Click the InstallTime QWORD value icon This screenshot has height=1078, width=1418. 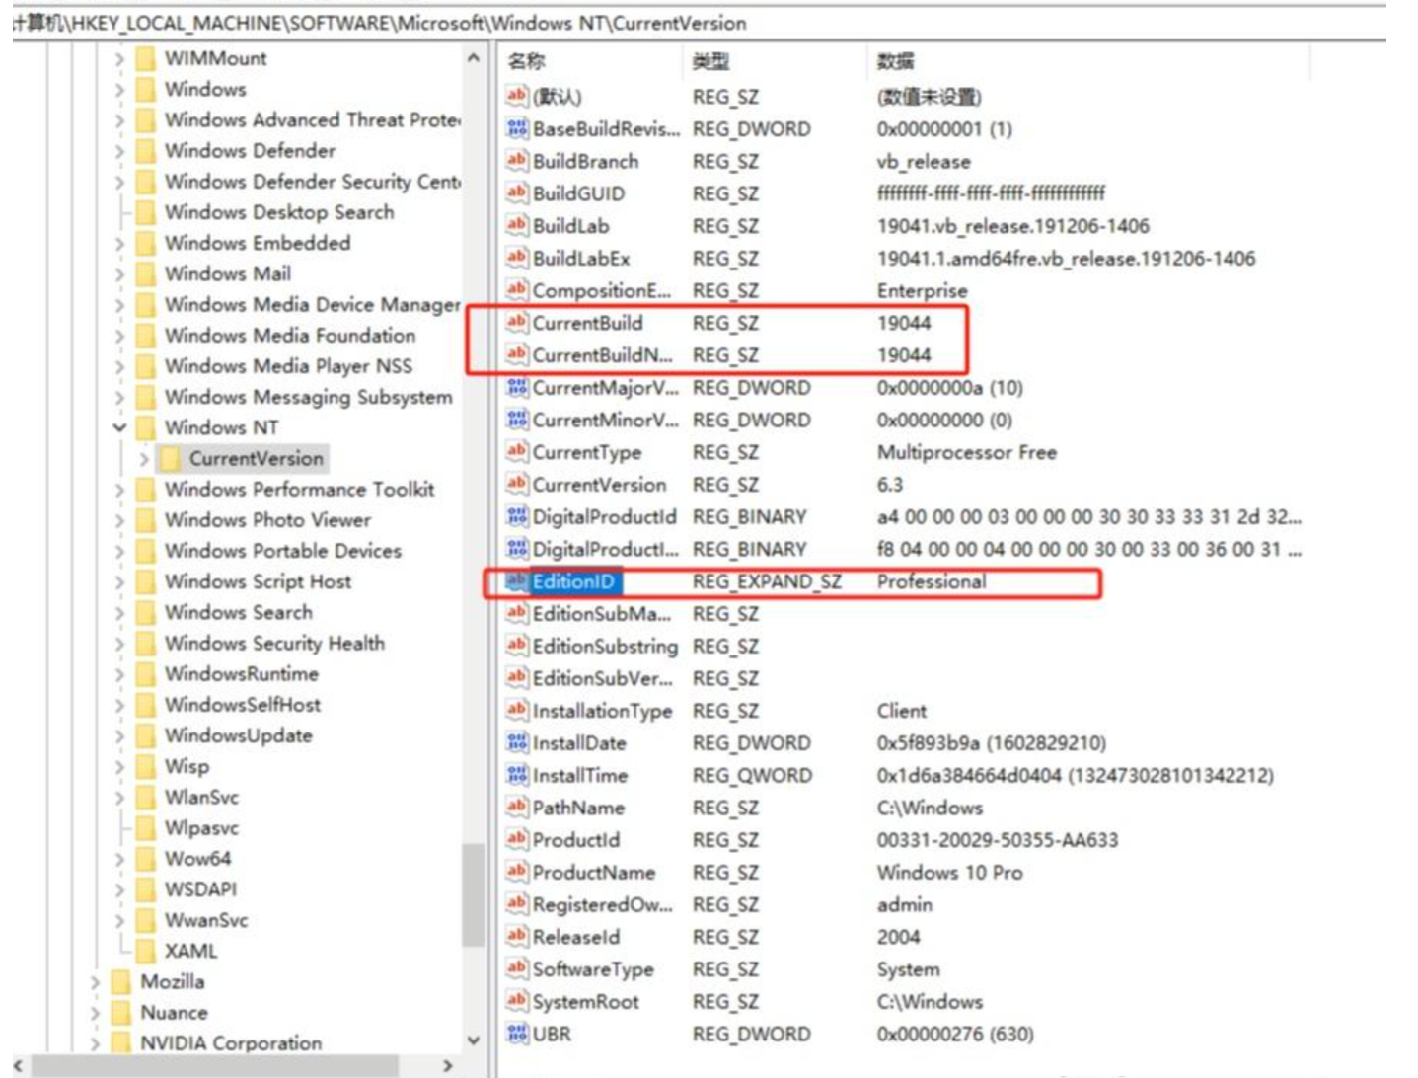(x=517, y=775)
